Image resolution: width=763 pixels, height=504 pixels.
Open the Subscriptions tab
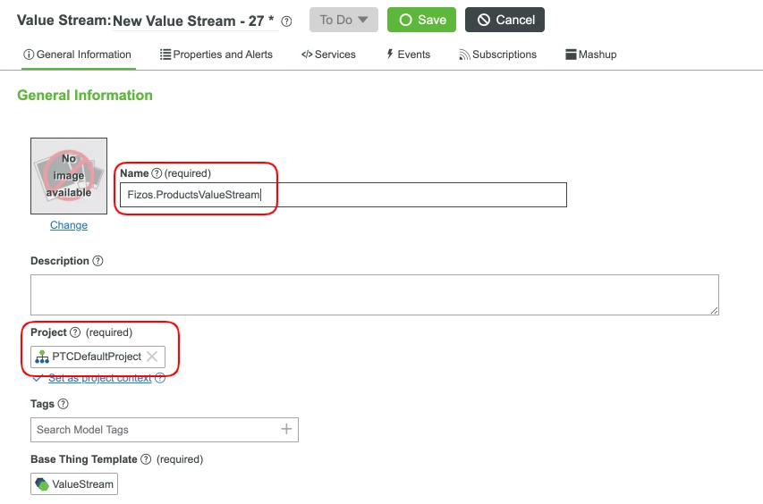[x=498, y=55]
